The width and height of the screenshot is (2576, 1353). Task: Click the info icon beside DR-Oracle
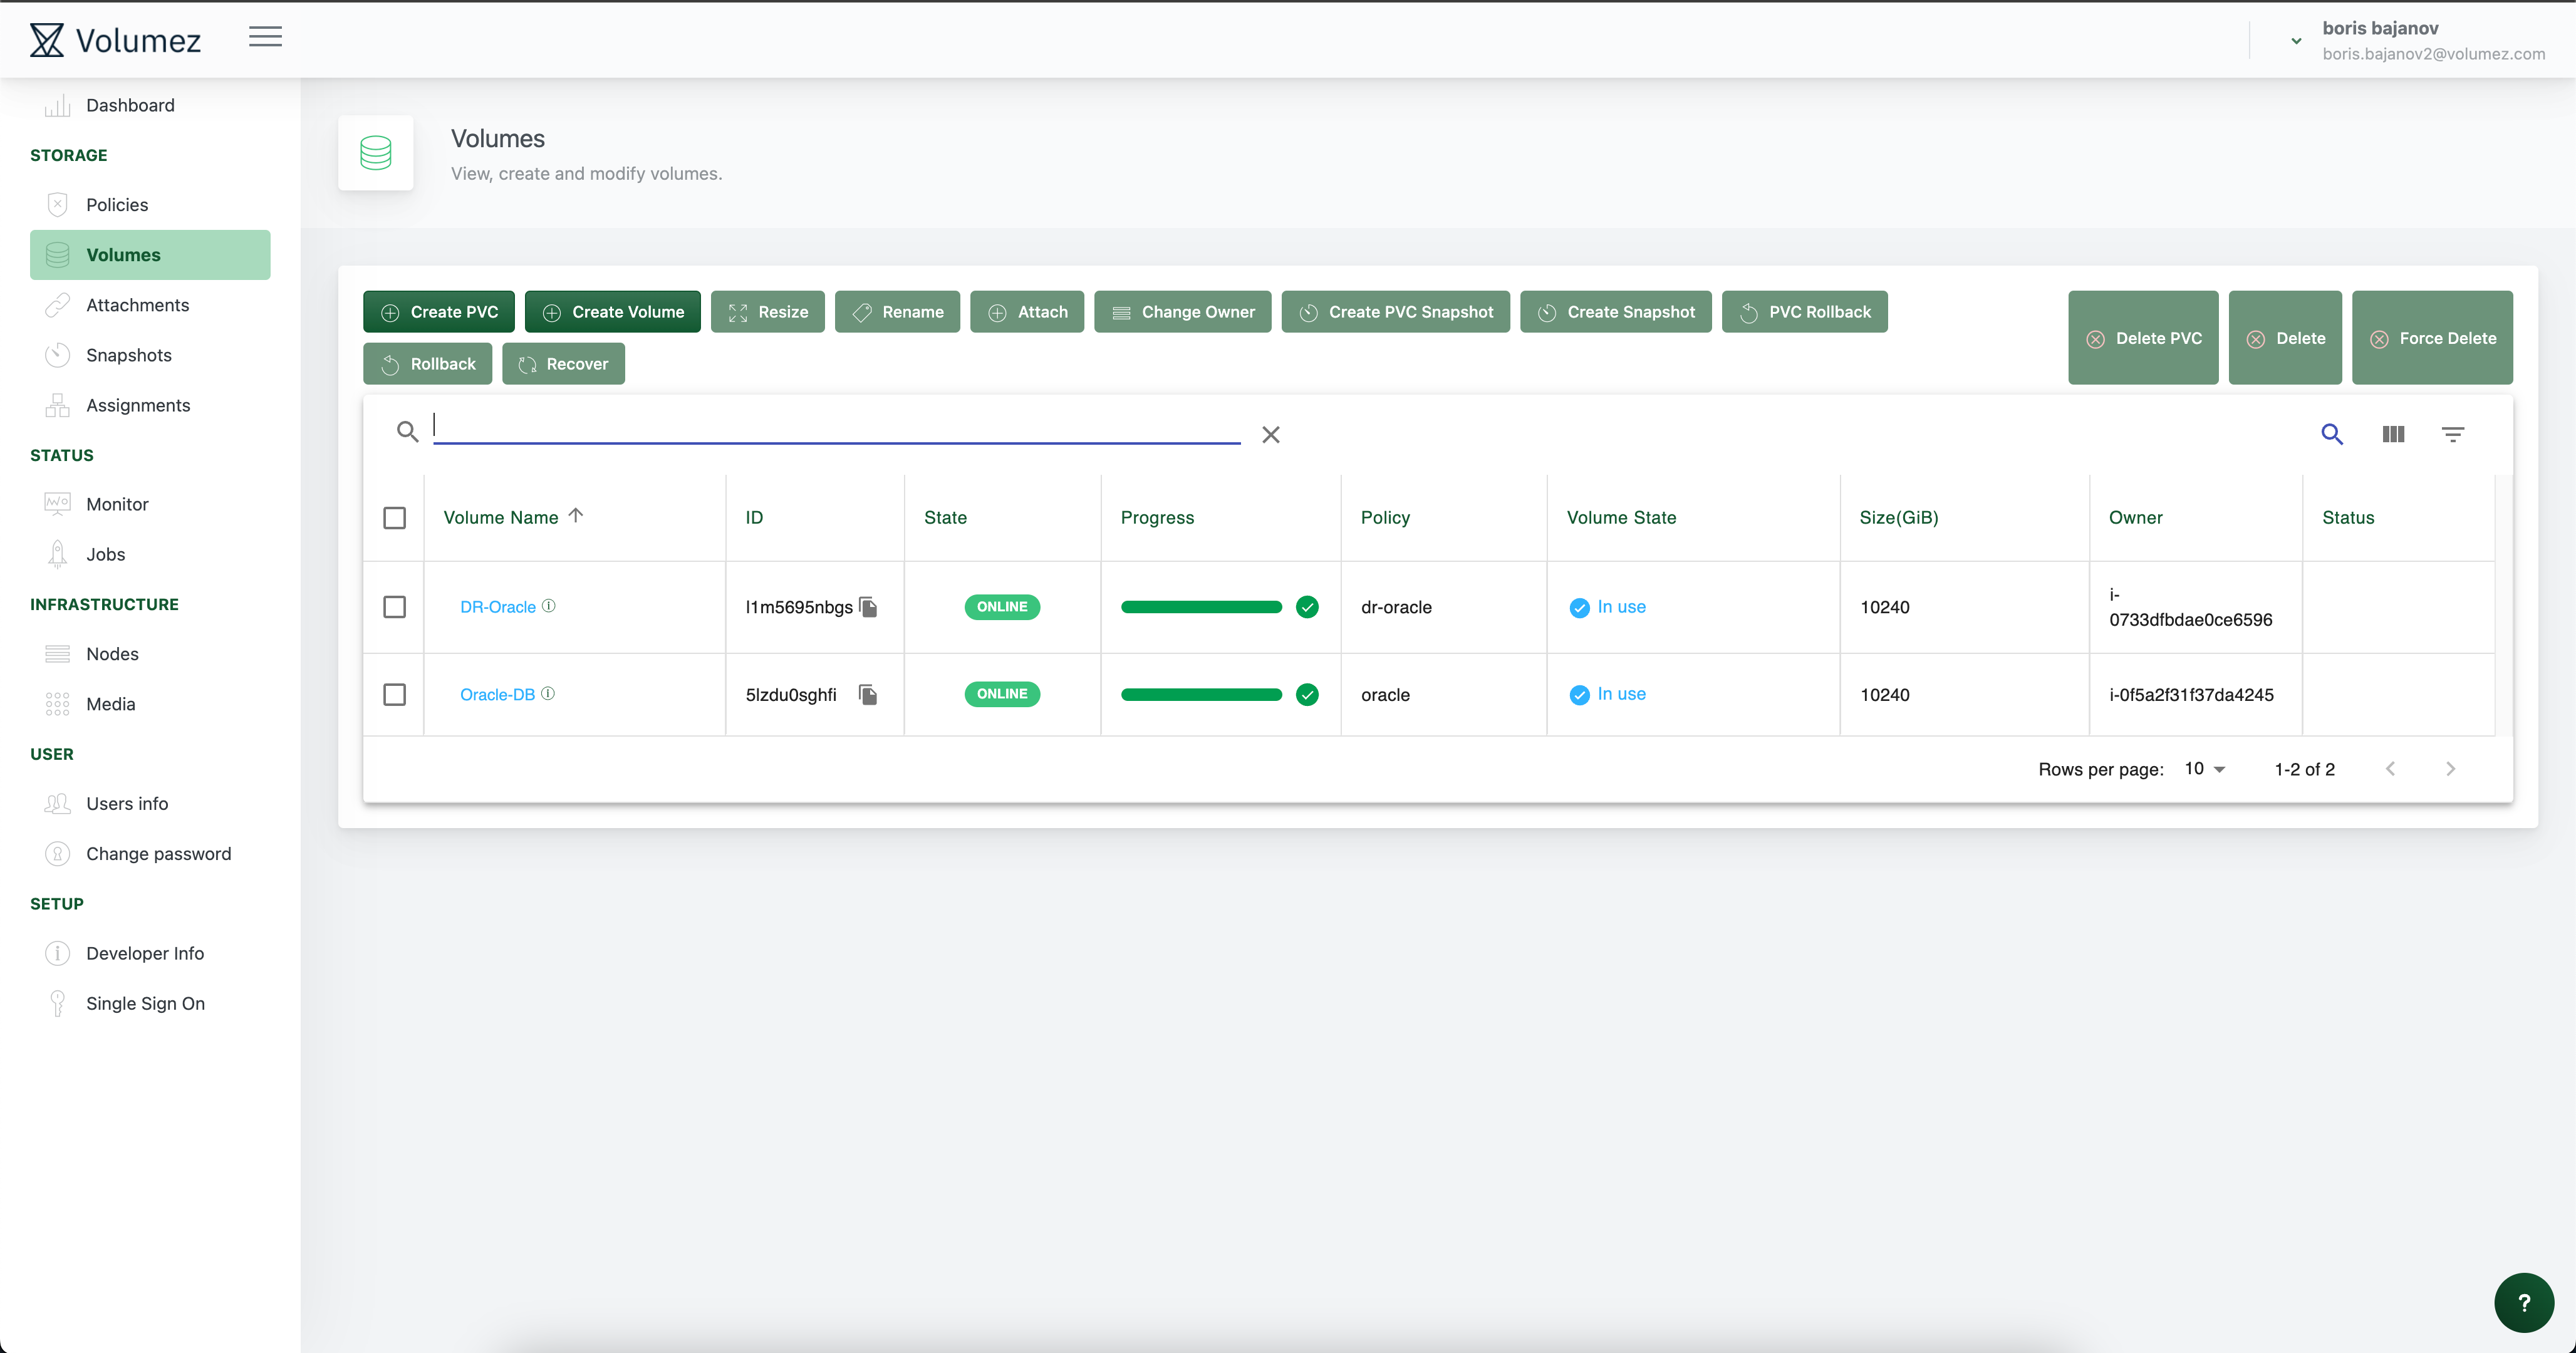tap(549, 606)
